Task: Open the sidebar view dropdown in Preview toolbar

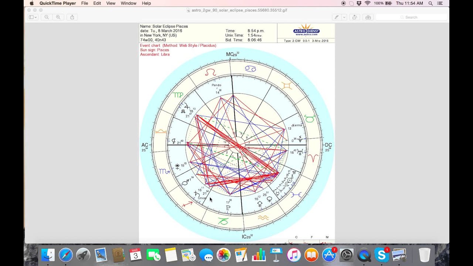Action: 33,17
